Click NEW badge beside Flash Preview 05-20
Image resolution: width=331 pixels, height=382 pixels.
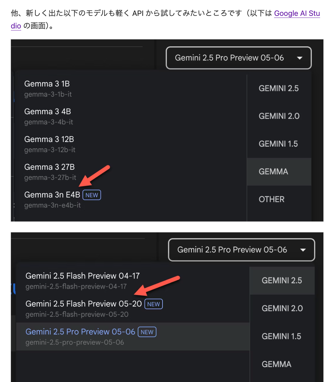(154, 304)
